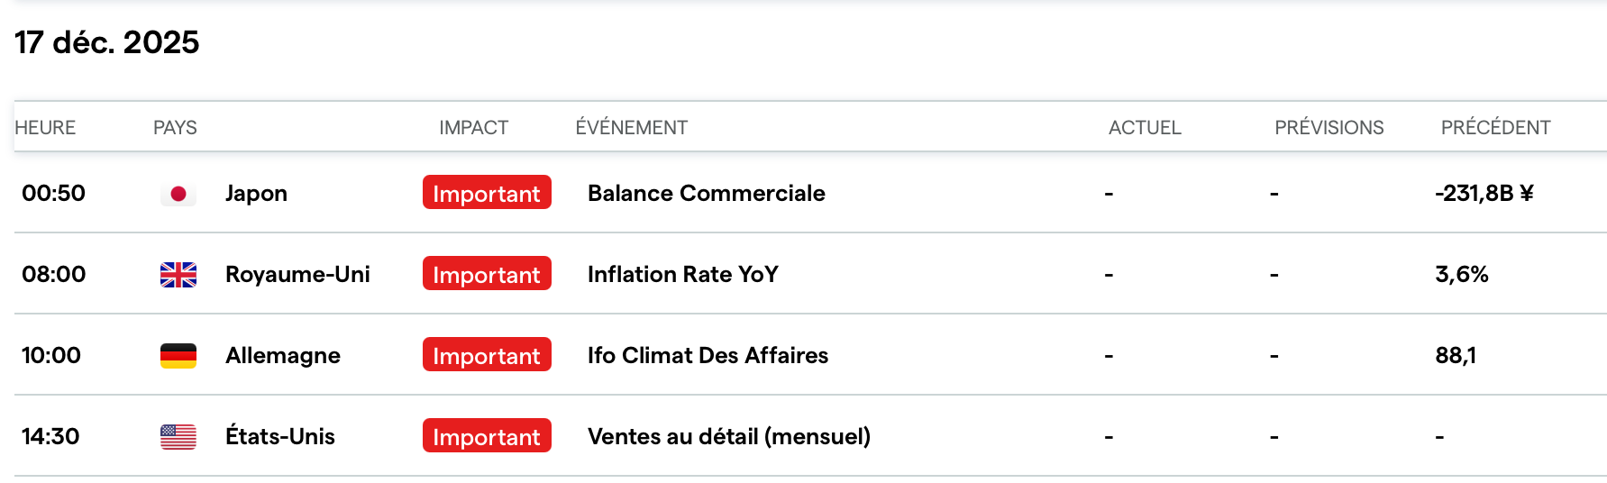
Task: Click the 17 déc. 2025 date heading
Action: click(107, 42)
